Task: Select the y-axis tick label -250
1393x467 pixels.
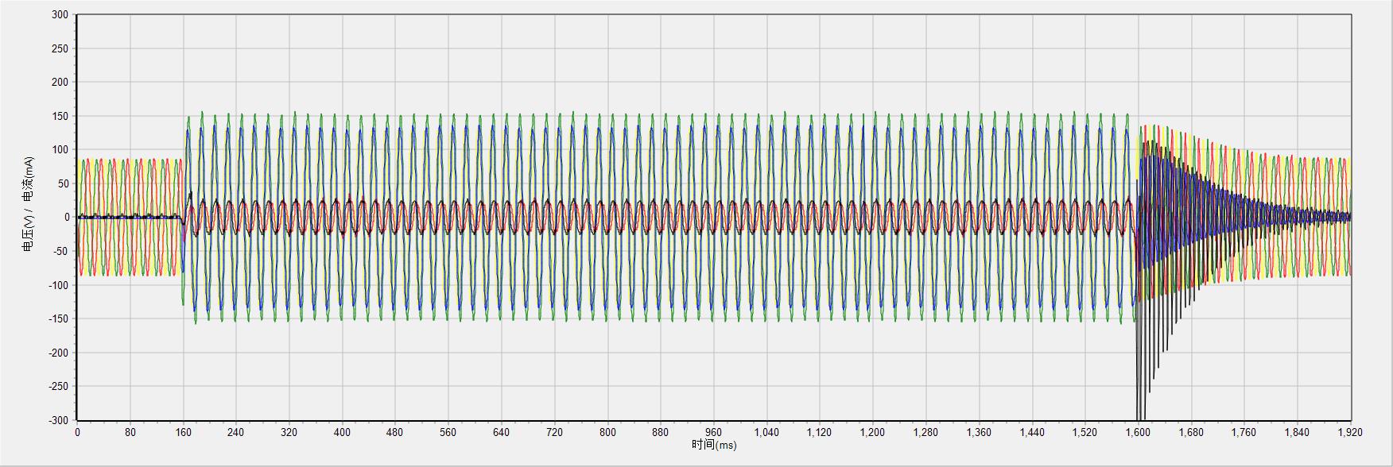Action: point(58,386)
